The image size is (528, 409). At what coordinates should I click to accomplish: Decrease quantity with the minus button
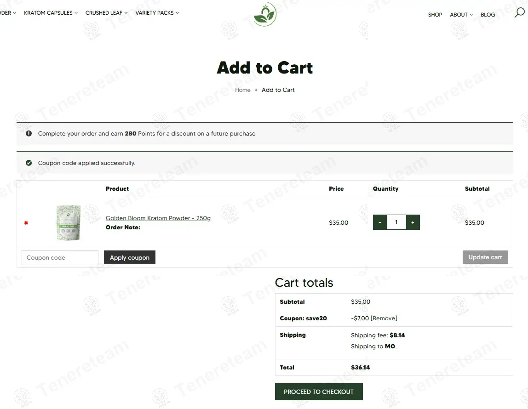[x=379, y=222]
